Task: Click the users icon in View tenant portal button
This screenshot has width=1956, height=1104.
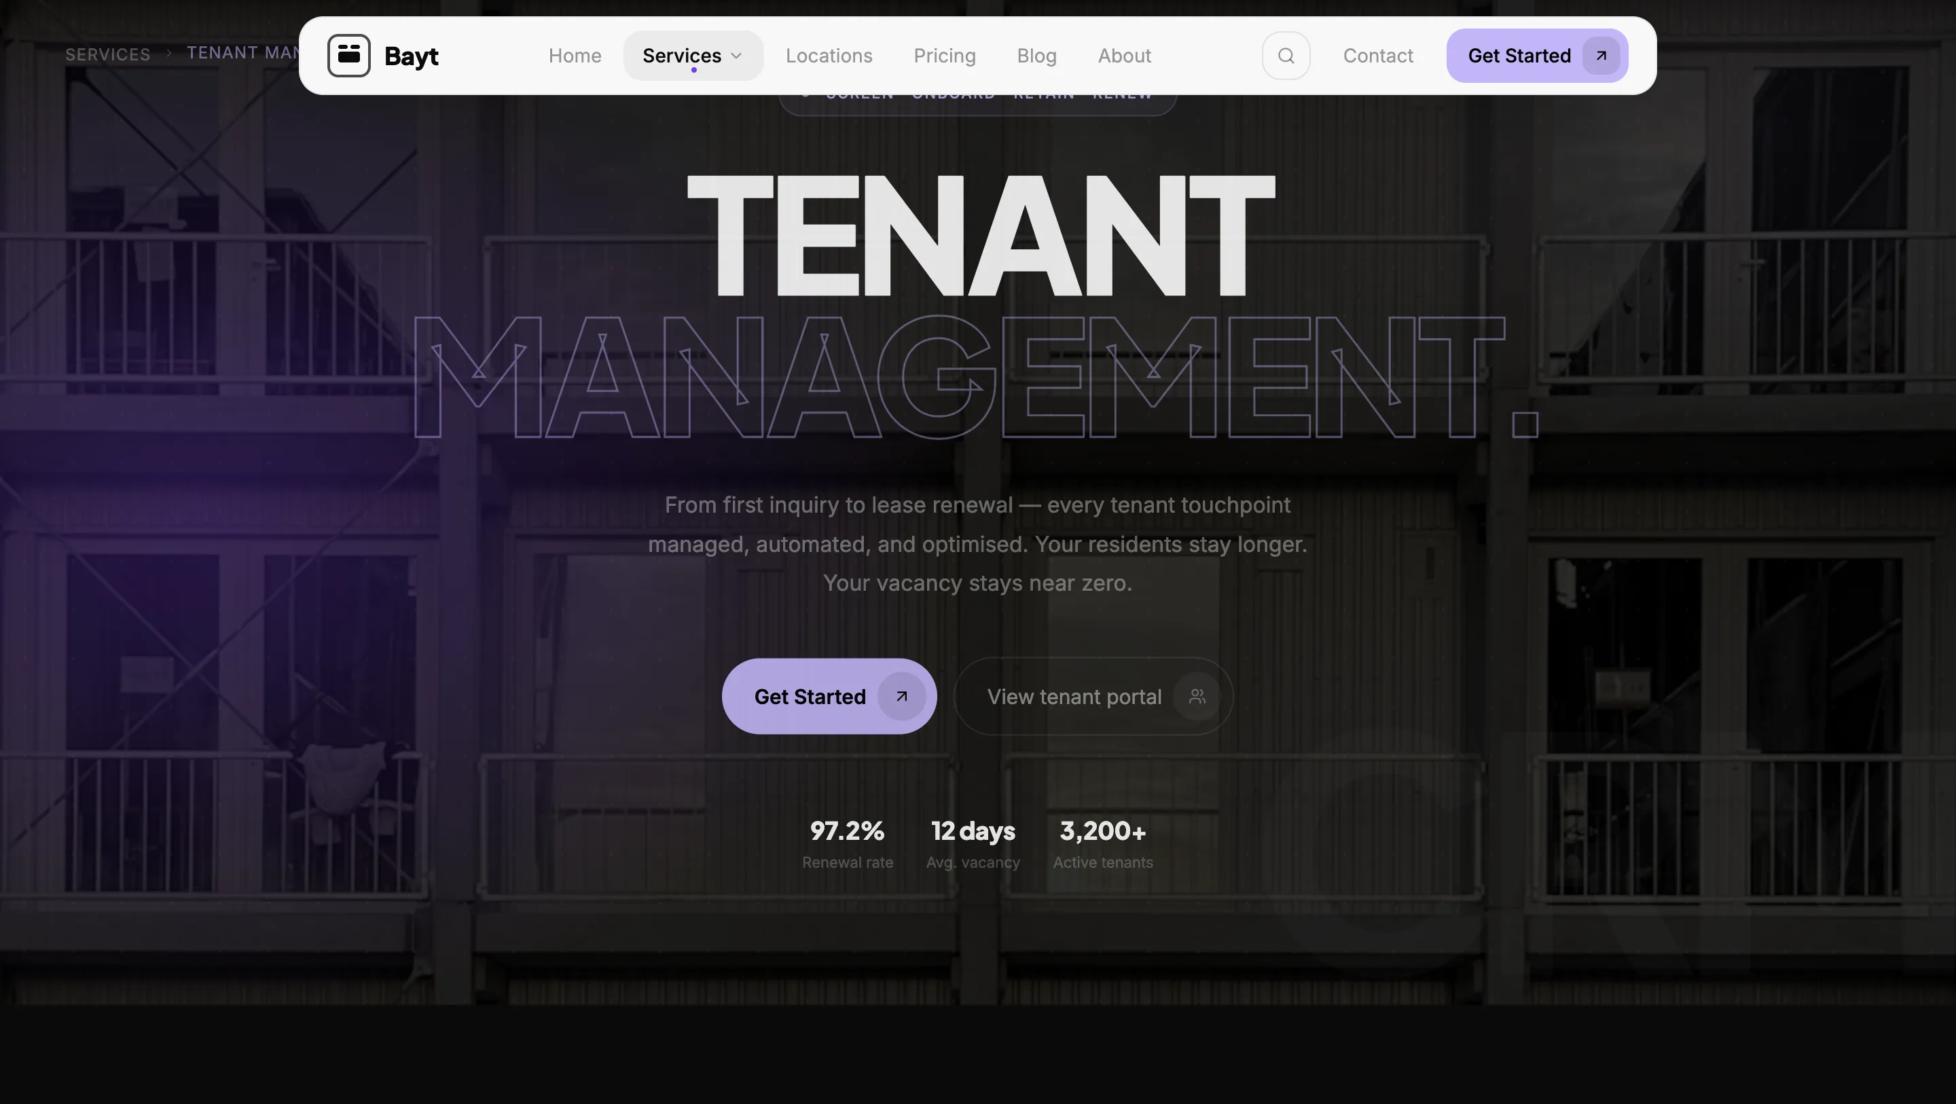Action: pos(1197,696)
